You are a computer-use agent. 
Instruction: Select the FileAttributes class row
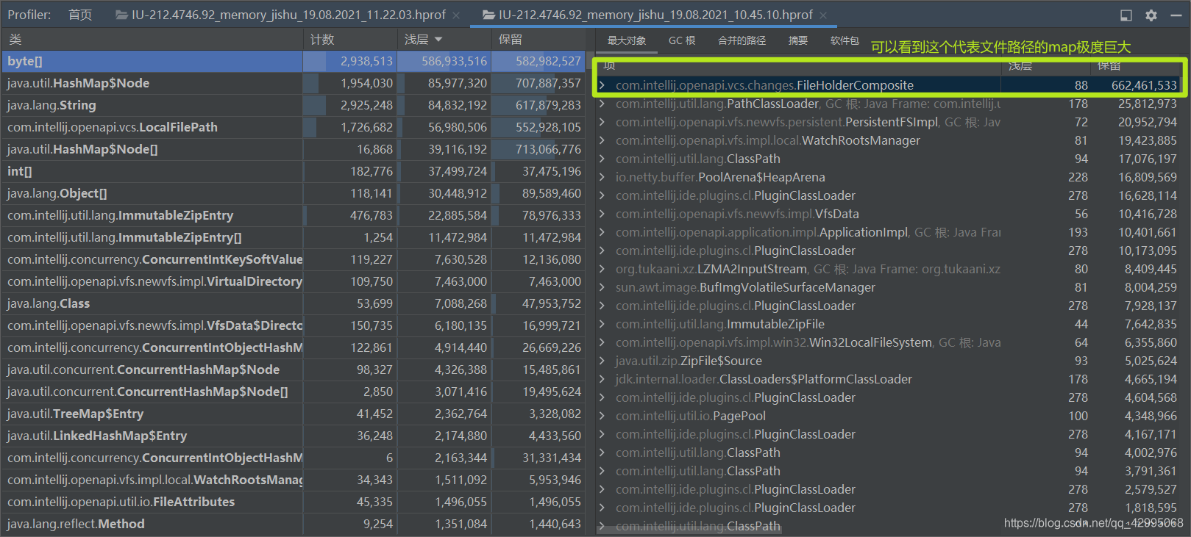coord(293,502)
